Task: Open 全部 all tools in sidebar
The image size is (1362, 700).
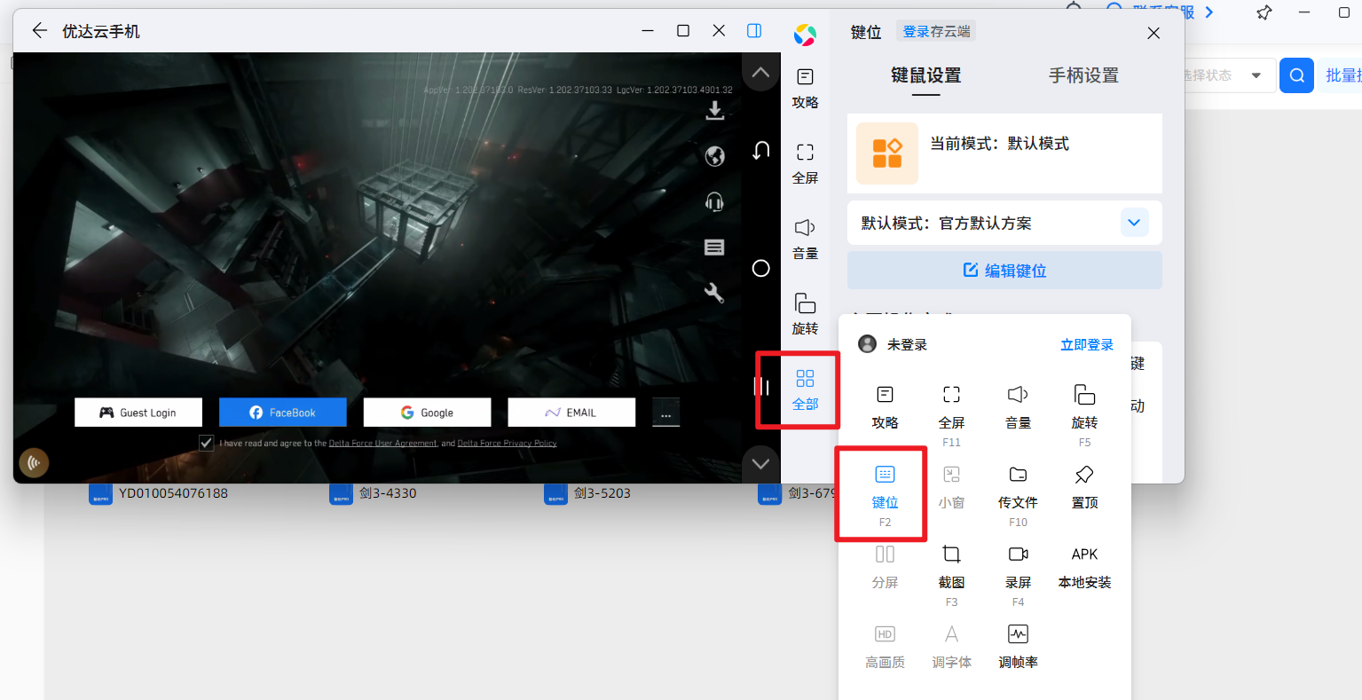Action: pyautogui.click(x=805, y=389)
